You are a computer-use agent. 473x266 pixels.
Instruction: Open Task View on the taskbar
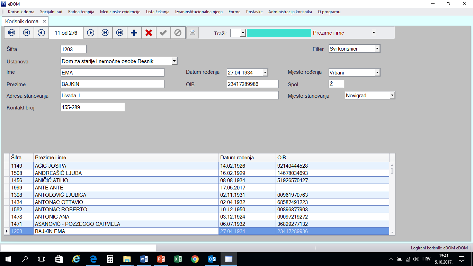click(42, 259)
